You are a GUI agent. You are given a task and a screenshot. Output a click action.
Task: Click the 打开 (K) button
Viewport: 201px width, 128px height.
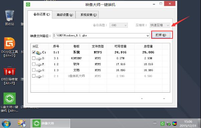pos(161,35)
